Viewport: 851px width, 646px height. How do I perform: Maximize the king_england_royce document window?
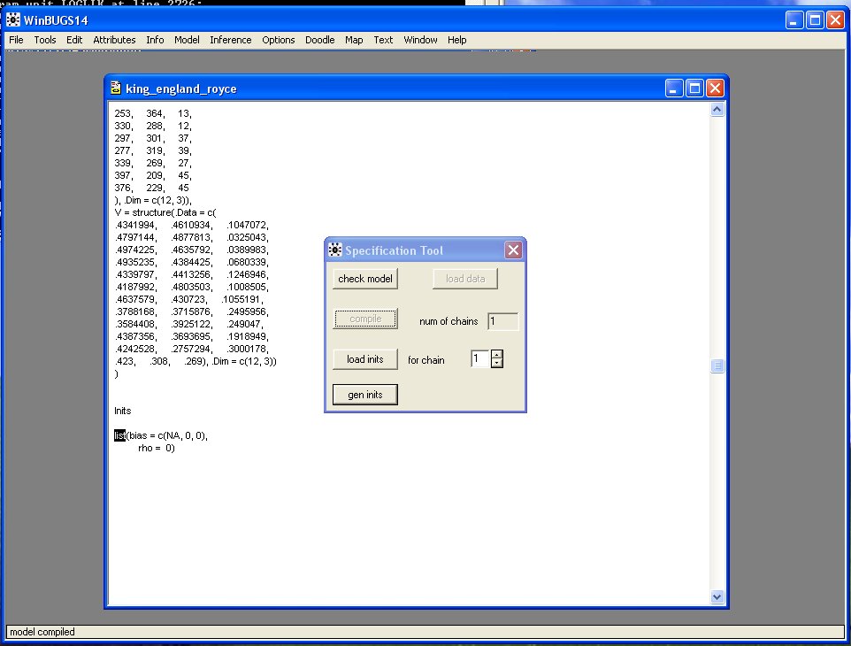[695, 88]
